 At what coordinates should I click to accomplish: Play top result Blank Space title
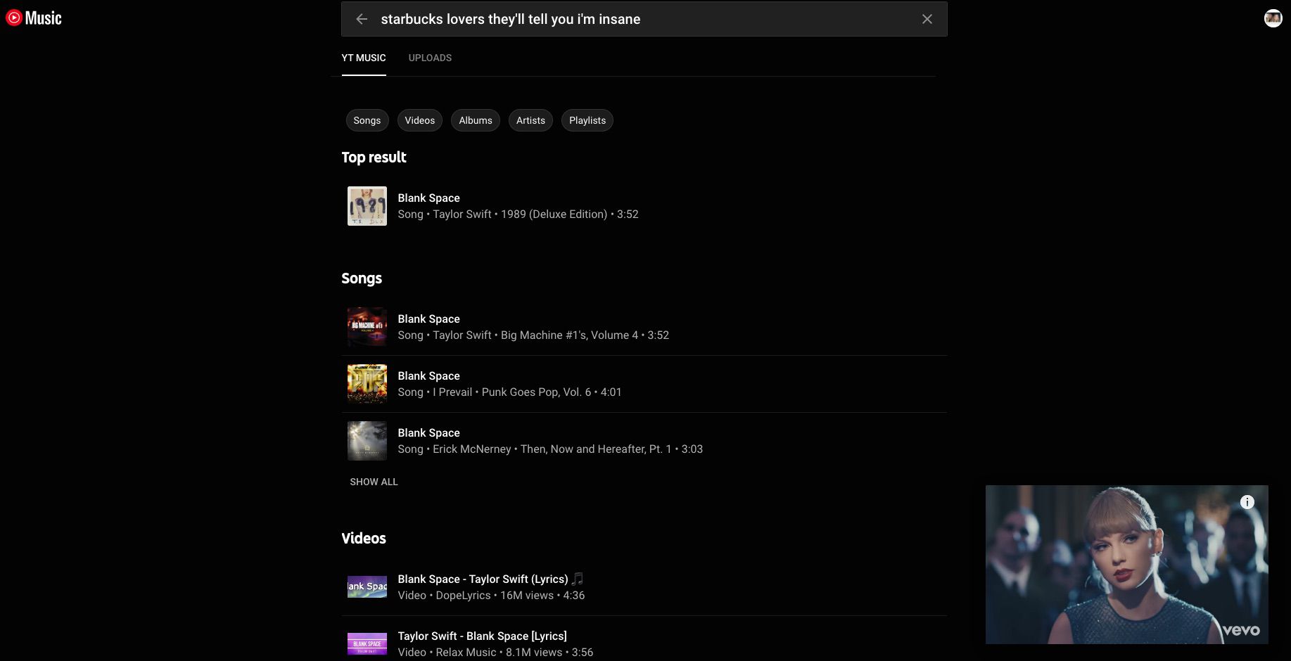tap(428, 198)
